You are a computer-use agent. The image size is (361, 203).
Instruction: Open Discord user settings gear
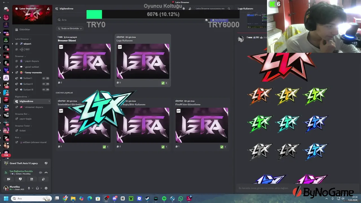pos(46,188)
